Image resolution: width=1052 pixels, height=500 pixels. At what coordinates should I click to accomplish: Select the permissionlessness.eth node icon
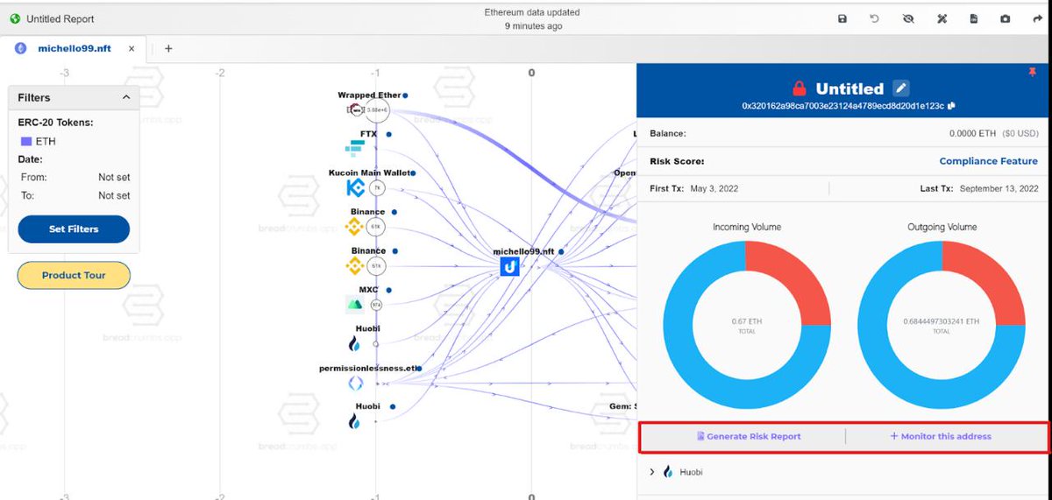point(355,383)
